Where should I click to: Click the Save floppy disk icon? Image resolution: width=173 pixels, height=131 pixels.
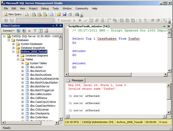[x=65, y=14]
